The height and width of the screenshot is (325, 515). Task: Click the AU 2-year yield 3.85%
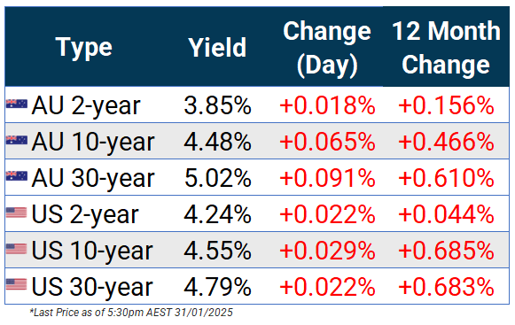tap(217, 105)
